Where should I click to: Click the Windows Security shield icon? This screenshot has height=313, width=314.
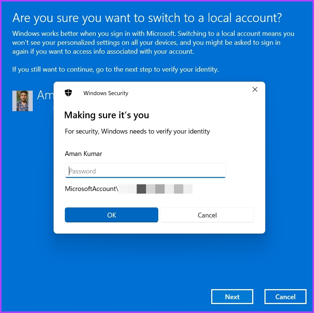[x=68, y=93]
